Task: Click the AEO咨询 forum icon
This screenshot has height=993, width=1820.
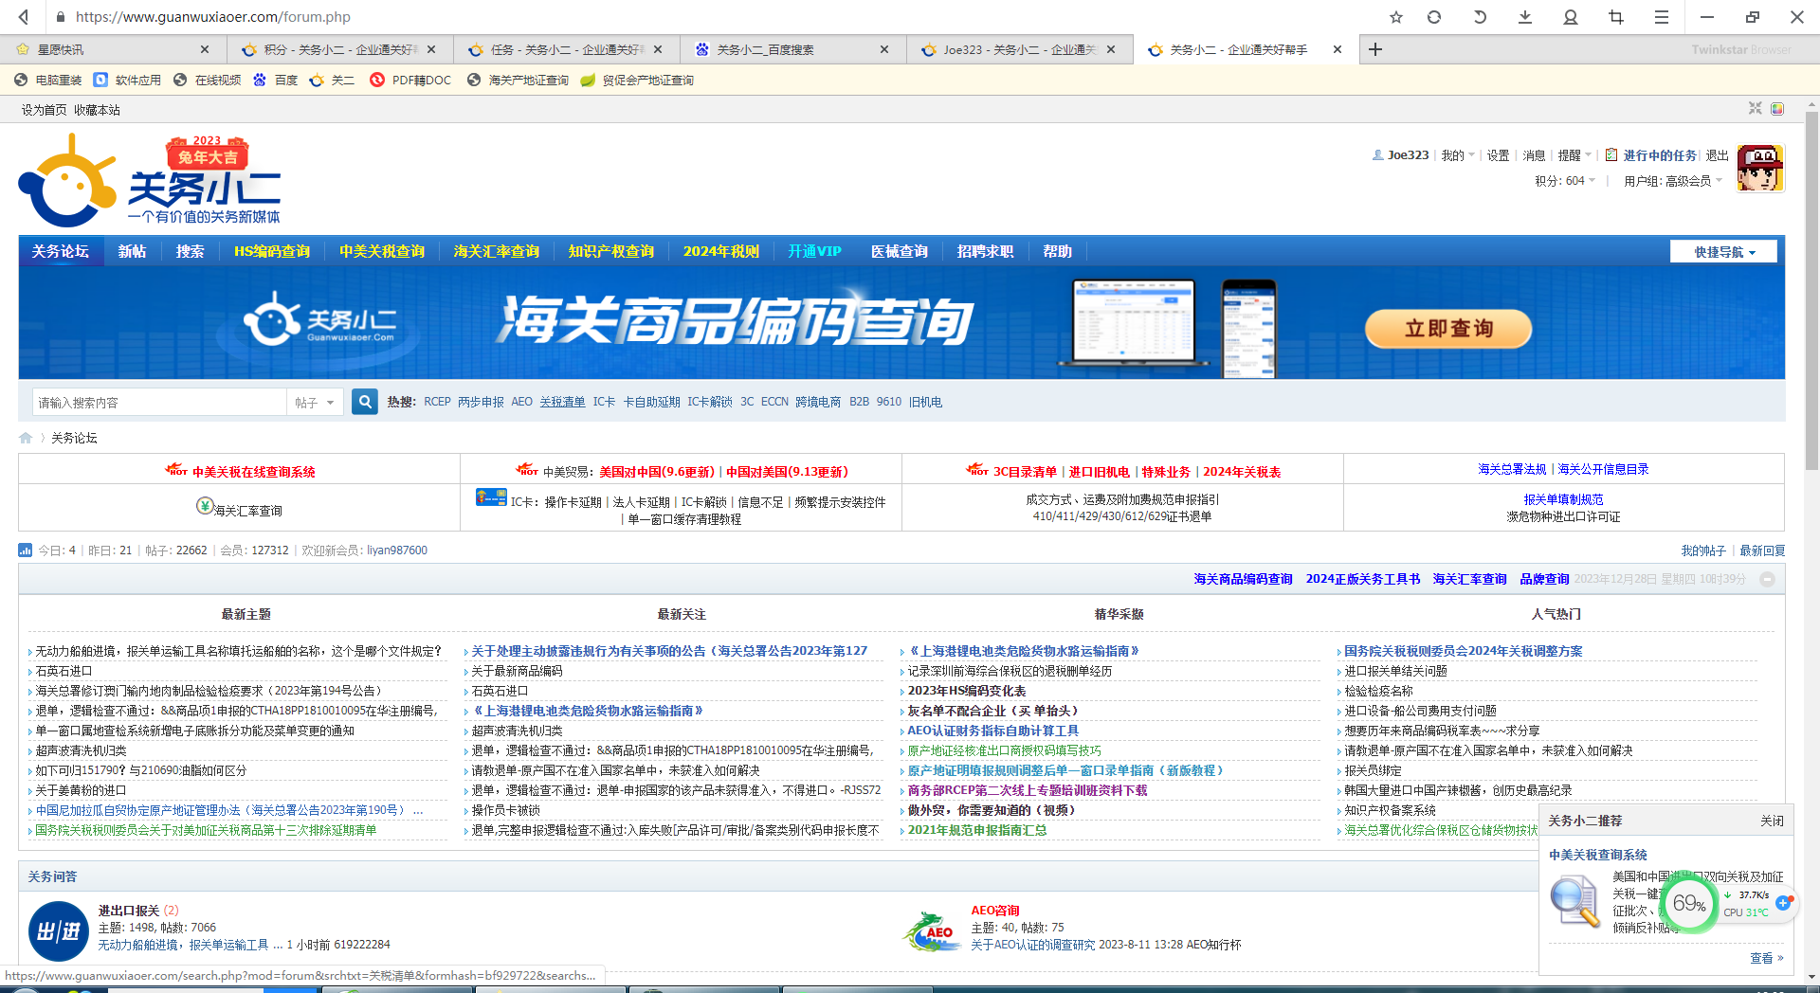Action: click(932, 930)
